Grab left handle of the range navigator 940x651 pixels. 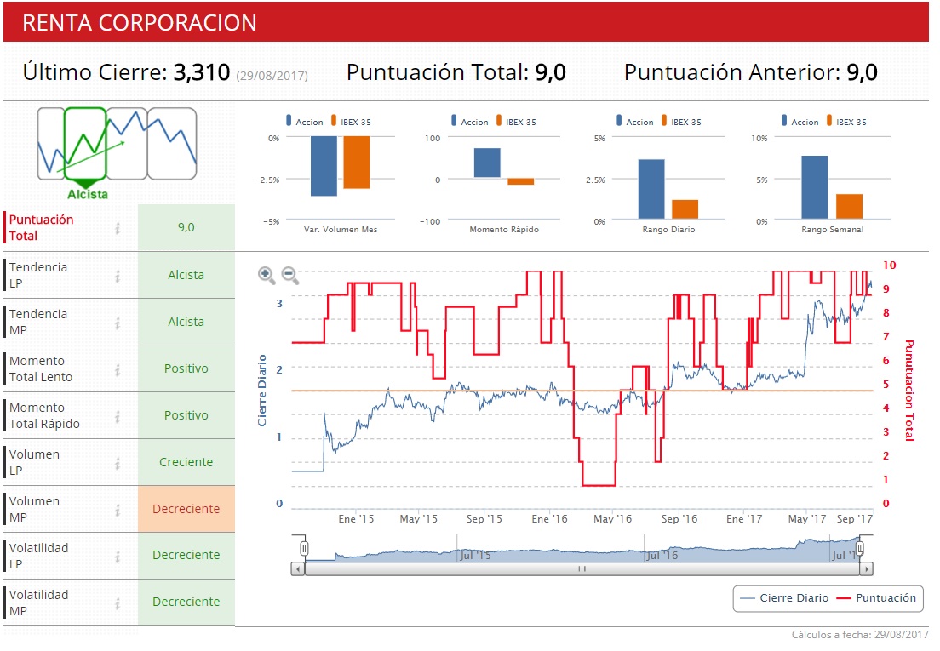click(x=304, y=548)
